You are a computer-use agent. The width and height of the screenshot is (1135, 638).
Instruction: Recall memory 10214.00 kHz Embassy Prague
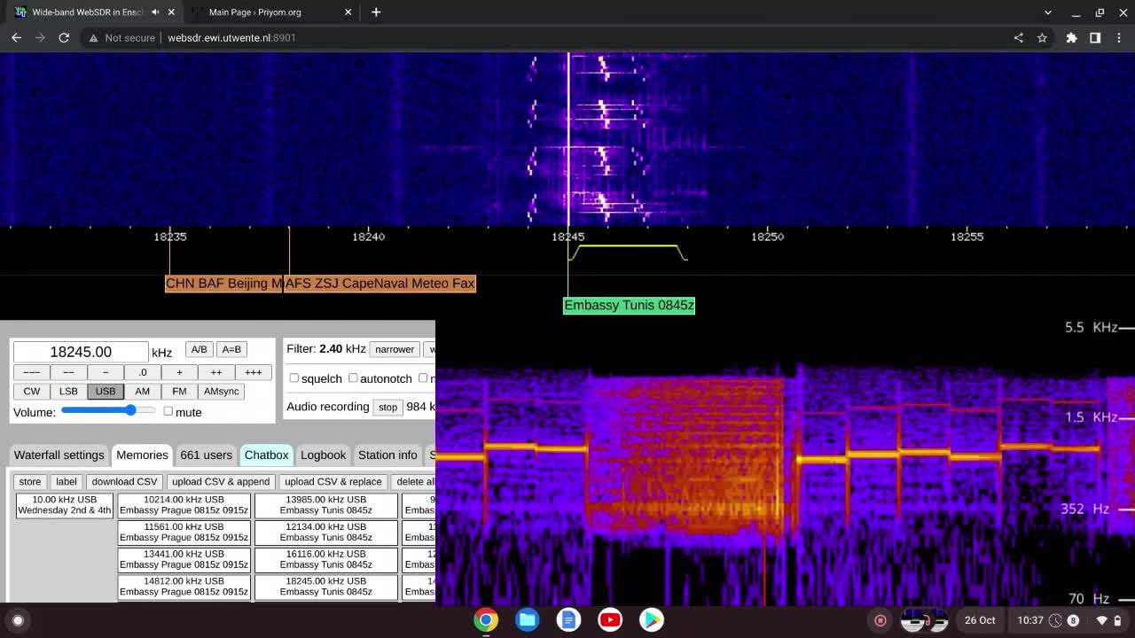184,505
